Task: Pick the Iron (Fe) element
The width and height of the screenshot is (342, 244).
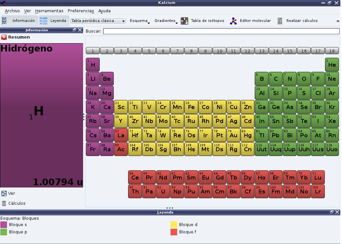Action: (x=191, y=107)
